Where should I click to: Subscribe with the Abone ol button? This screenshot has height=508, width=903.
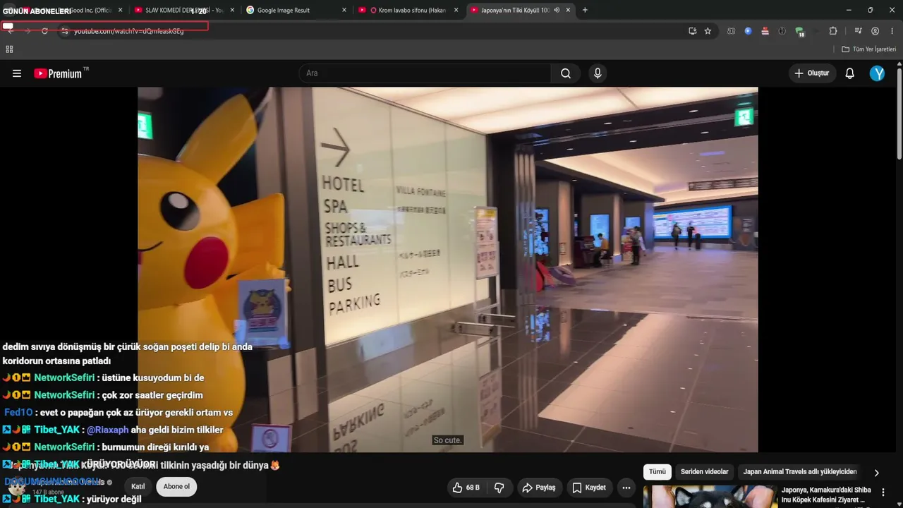(176, 487)
